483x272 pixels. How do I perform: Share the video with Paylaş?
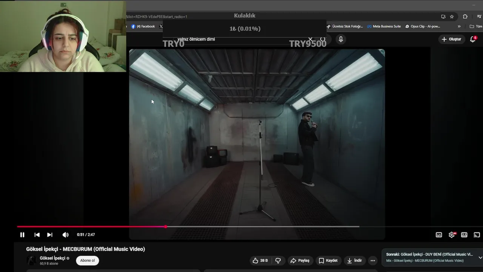[x=300, y=261]
